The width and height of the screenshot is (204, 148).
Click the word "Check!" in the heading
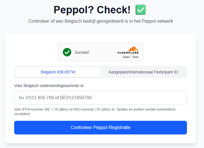point(114,10)
